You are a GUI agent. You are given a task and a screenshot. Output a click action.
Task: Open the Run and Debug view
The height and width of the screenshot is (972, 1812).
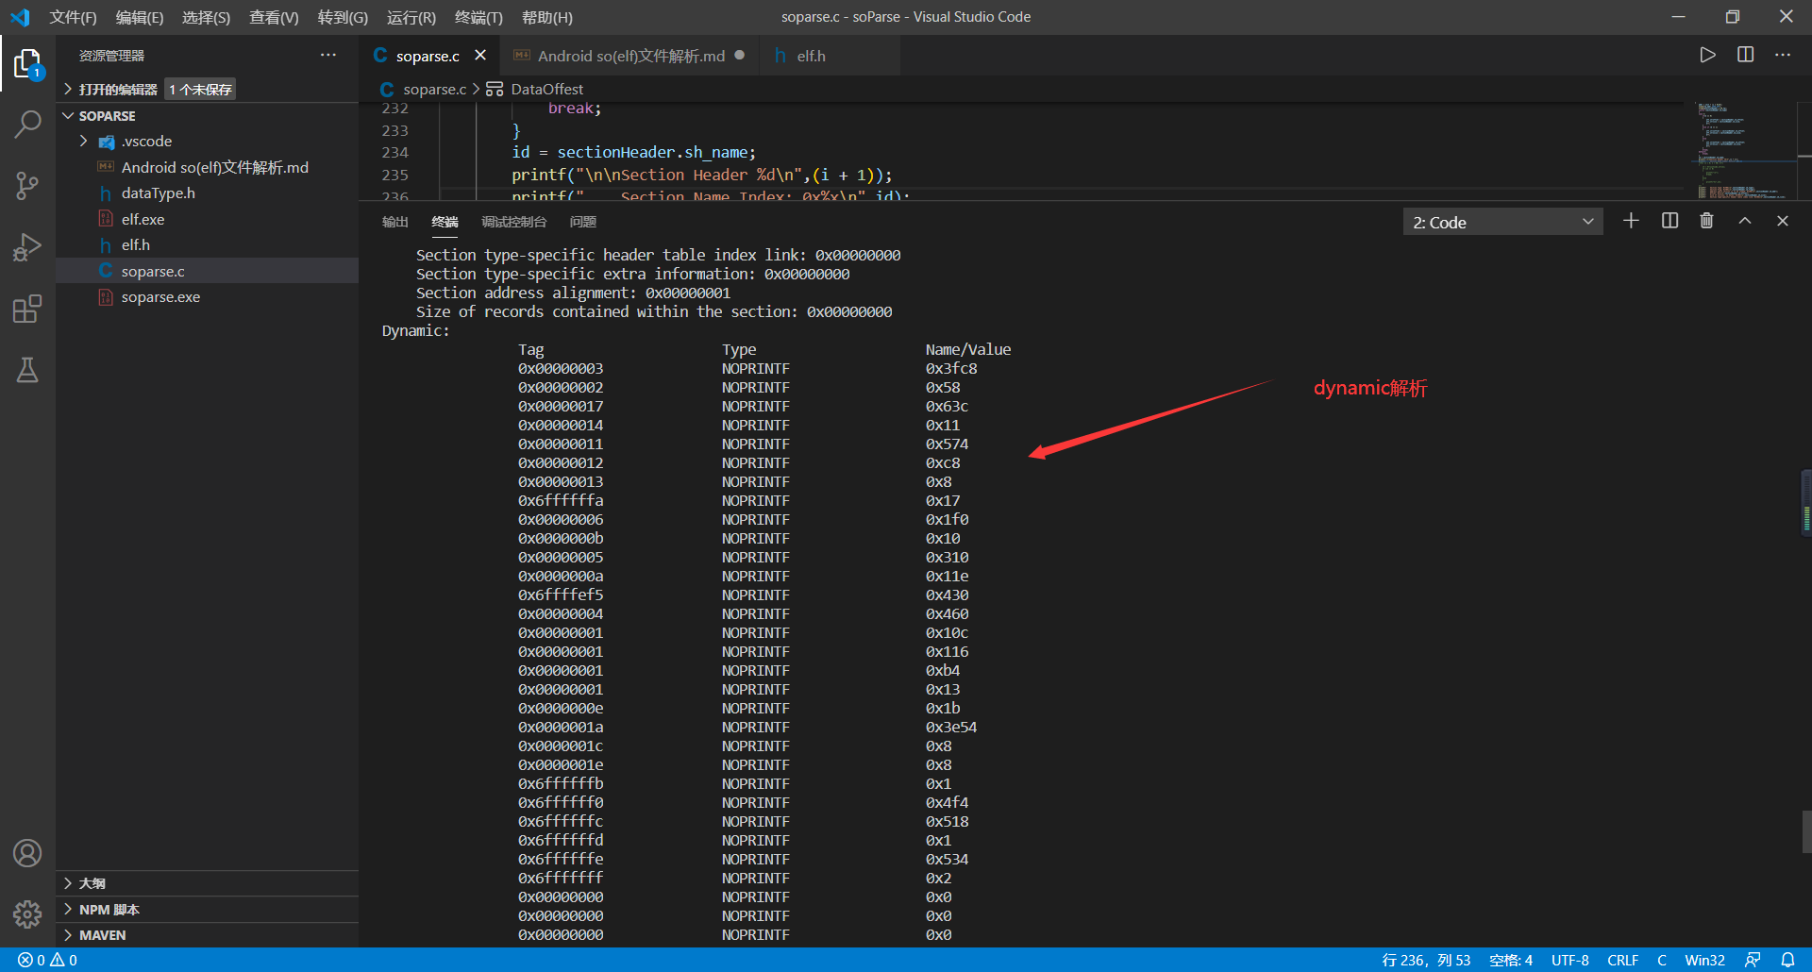click(x=27, y=247)
